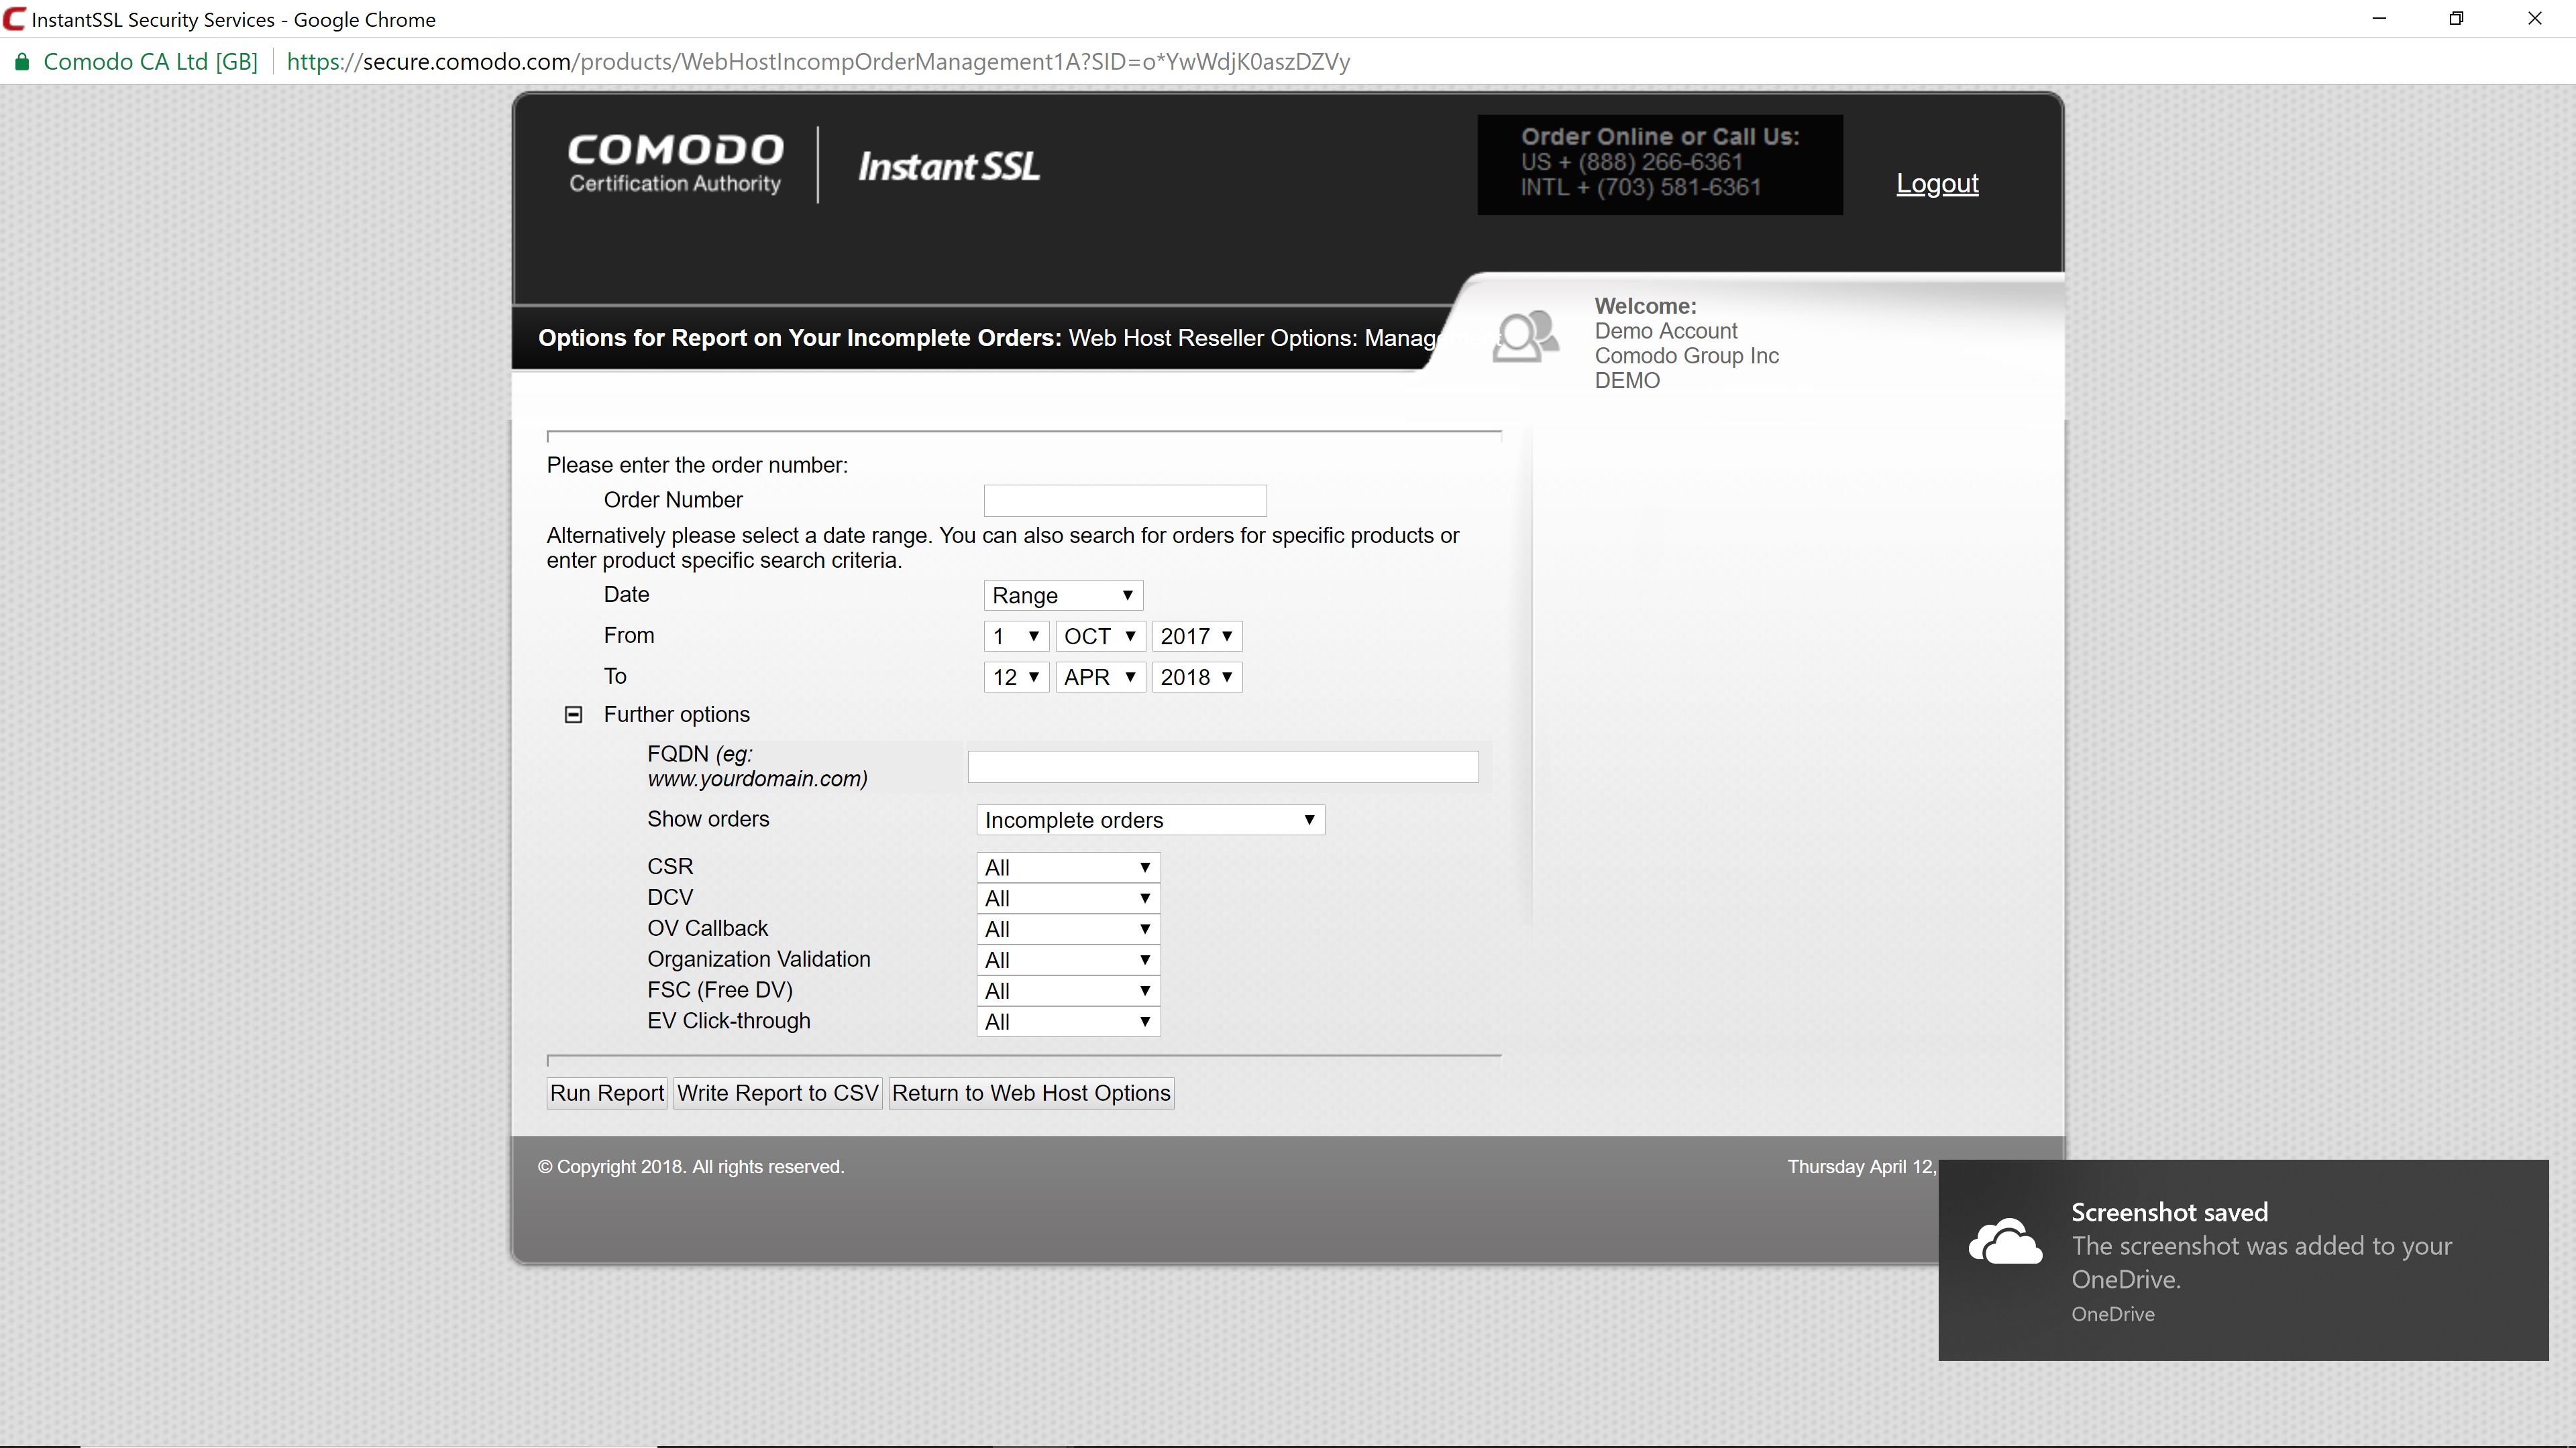This screenshot has height=1448, width=2576.
Task: Open the CSR filter dropdown
Action: (1068, 867)
